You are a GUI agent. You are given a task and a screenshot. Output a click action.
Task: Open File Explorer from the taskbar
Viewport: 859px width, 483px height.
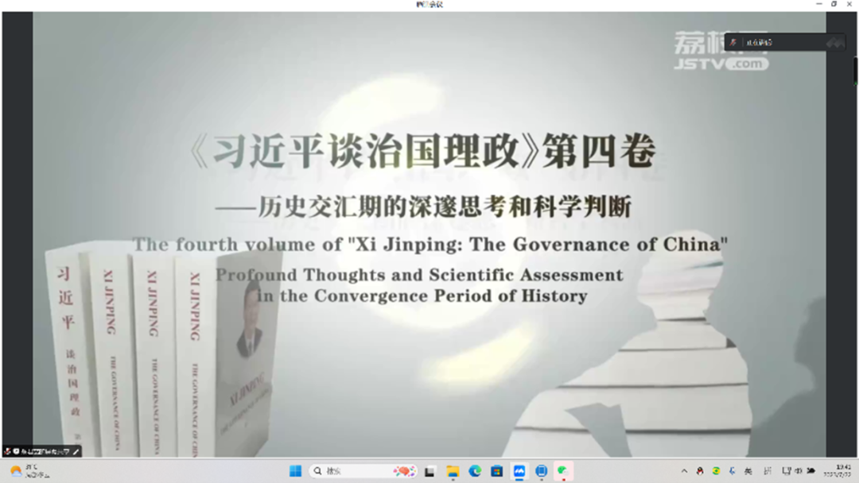click(x=453, y=471)
